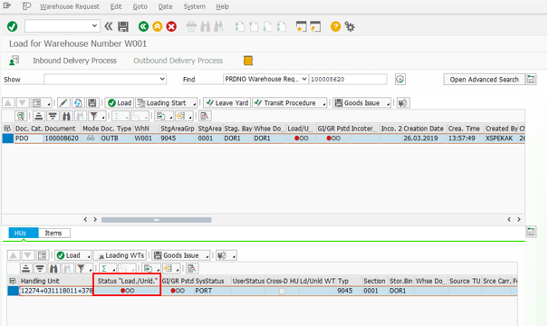Image resolution: width=549 pixels, height=326 pixels.
Task: Click document number 100008620 cell in the table
Action: [x=62, y=139]
